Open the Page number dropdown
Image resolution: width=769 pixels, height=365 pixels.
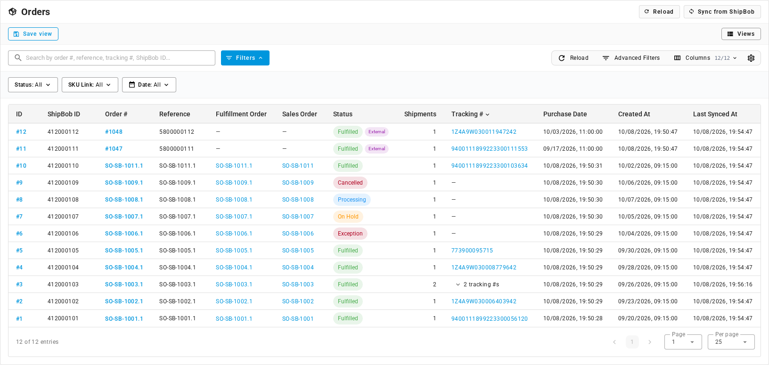tap(683, 342)
